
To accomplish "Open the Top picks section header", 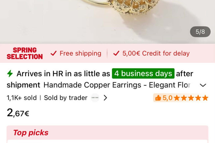I will (31, 132).
